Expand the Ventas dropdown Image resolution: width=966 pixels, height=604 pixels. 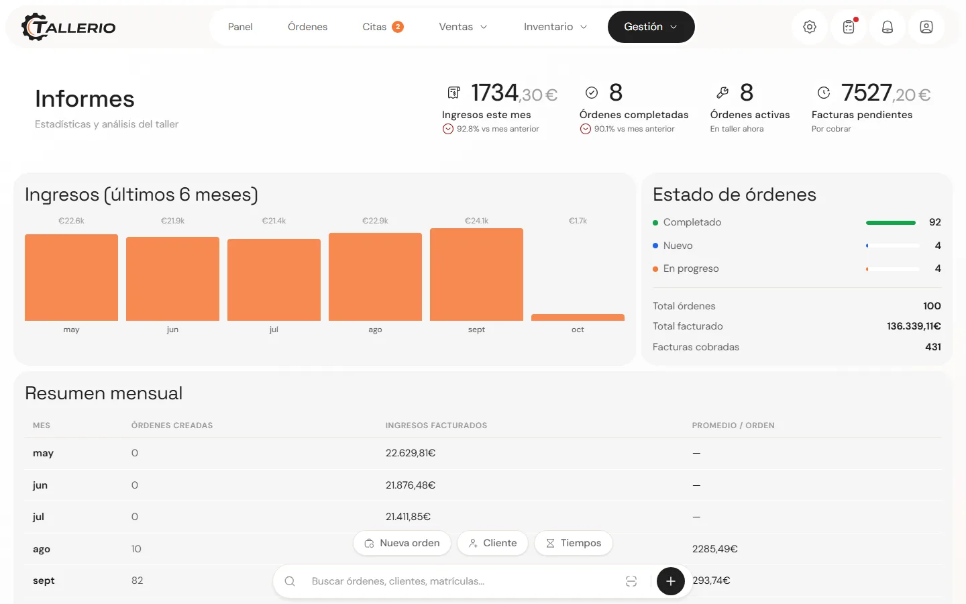click(x=463, y=27)
